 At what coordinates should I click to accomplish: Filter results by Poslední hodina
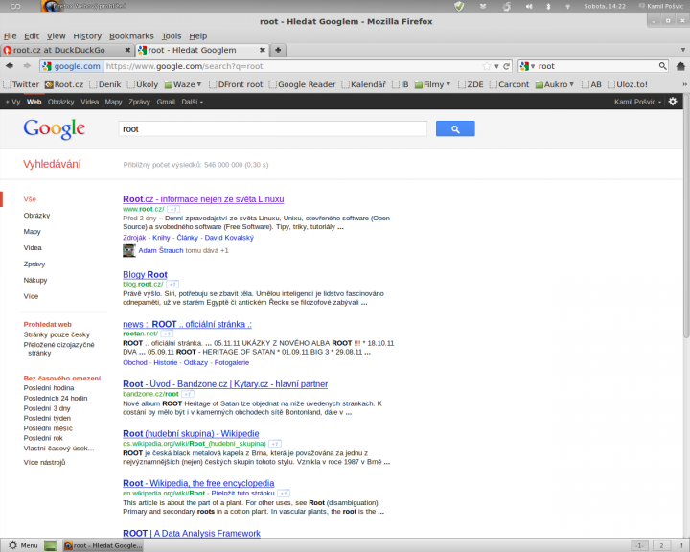[49, 388]
